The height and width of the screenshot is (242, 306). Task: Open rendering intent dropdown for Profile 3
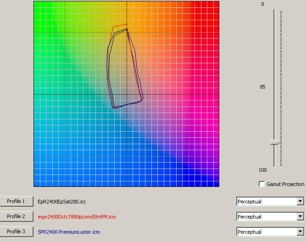[x=300, y=232]
